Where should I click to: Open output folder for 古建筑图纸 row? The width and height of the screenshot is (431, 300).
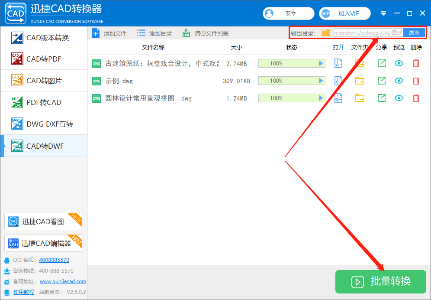click(x=360, y=63)
